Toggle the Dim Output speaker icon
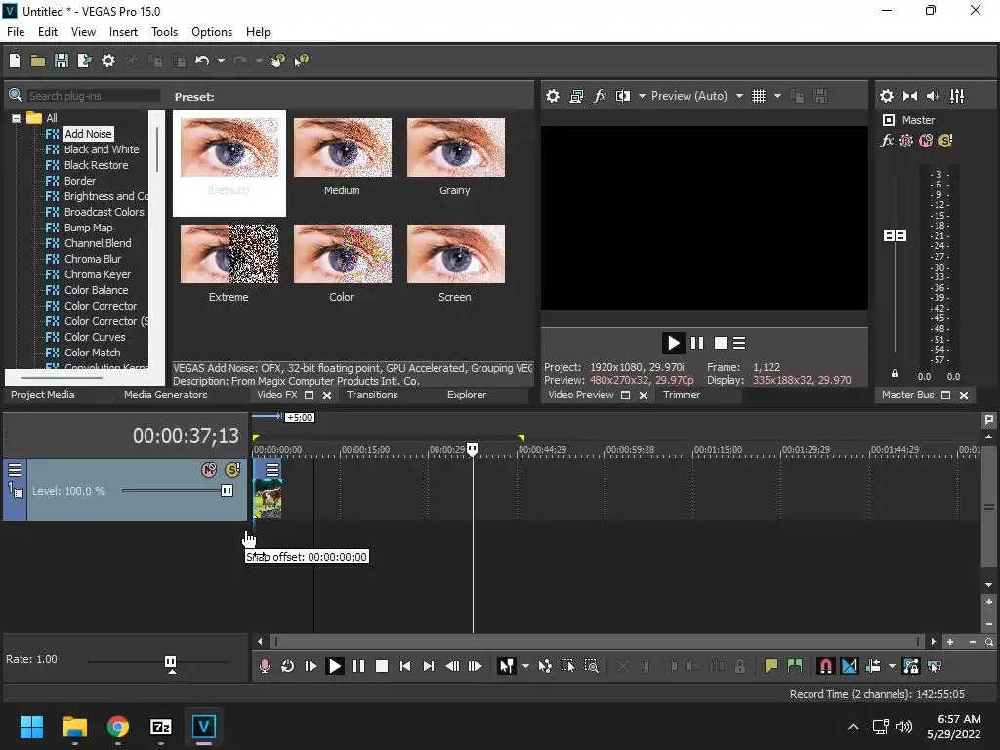This screenshot has height=750, width=1000. pos(933,96)
